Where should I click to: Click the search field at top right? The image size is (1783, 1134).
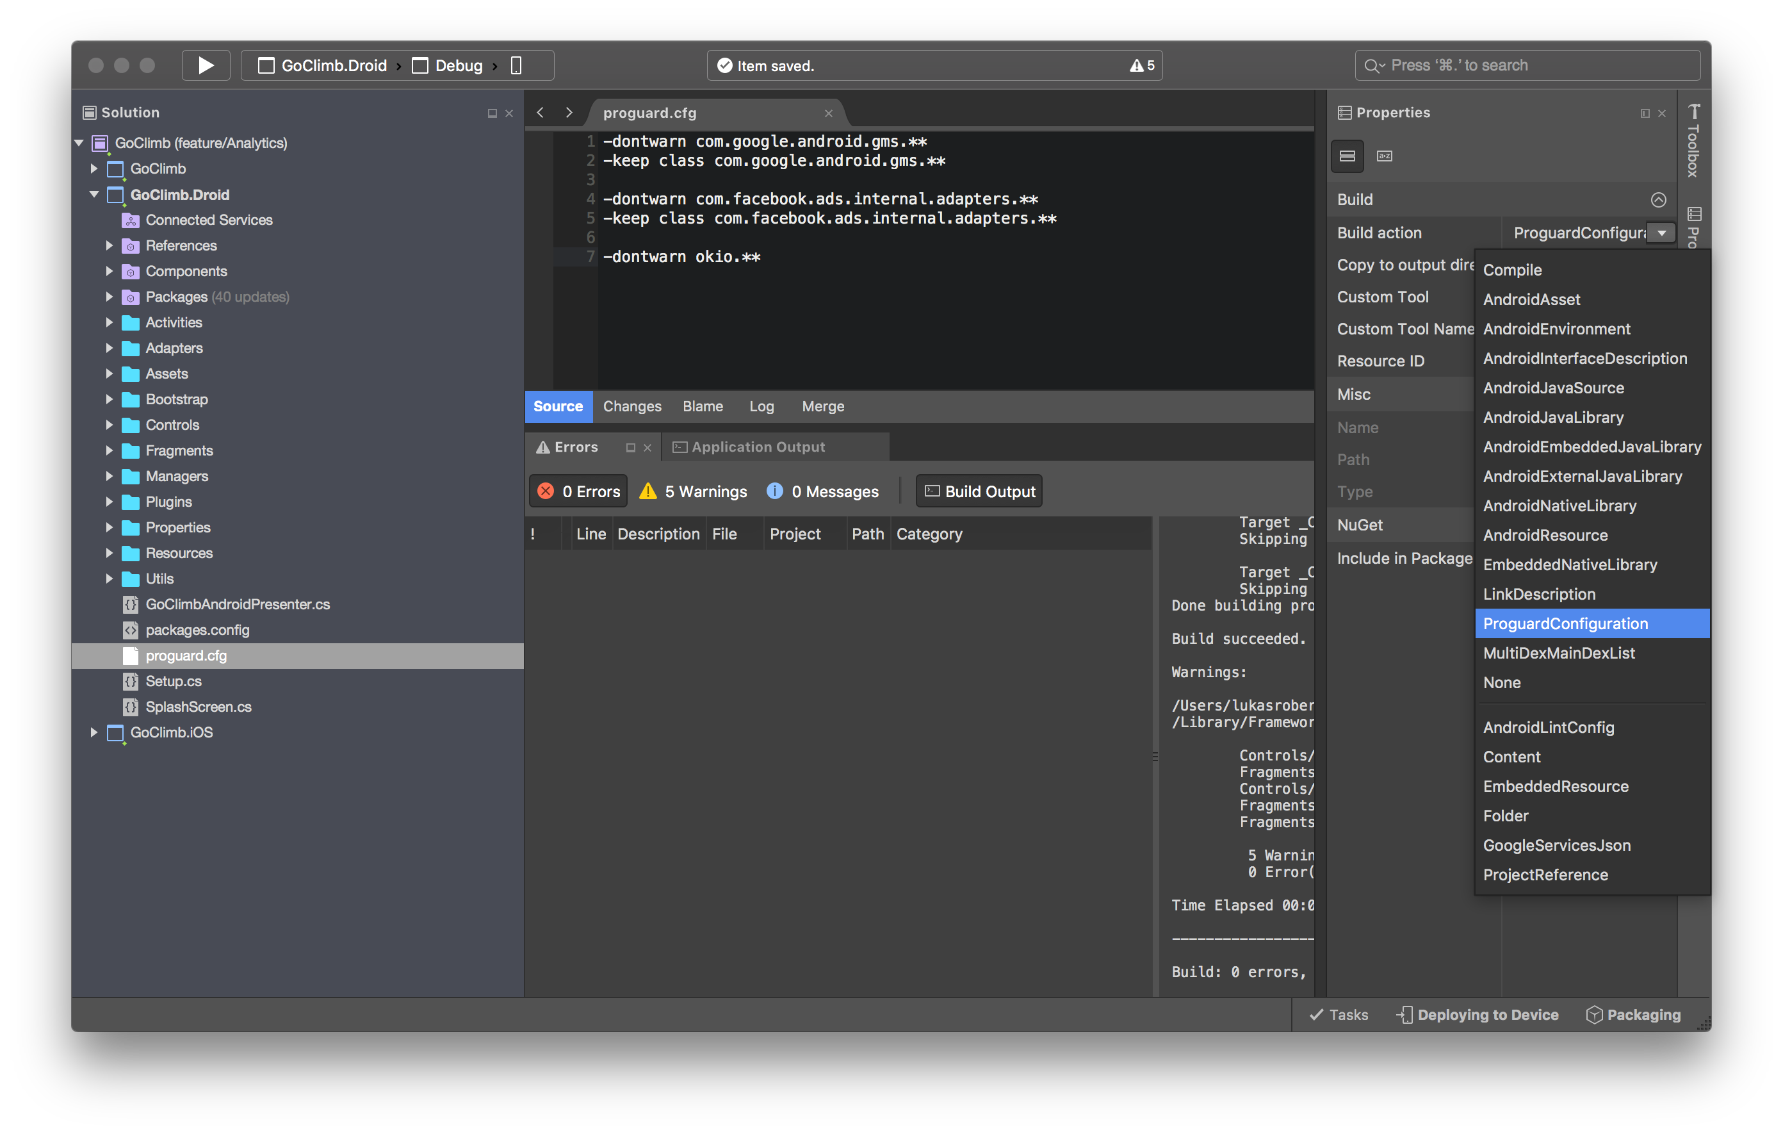[1527, 65]
